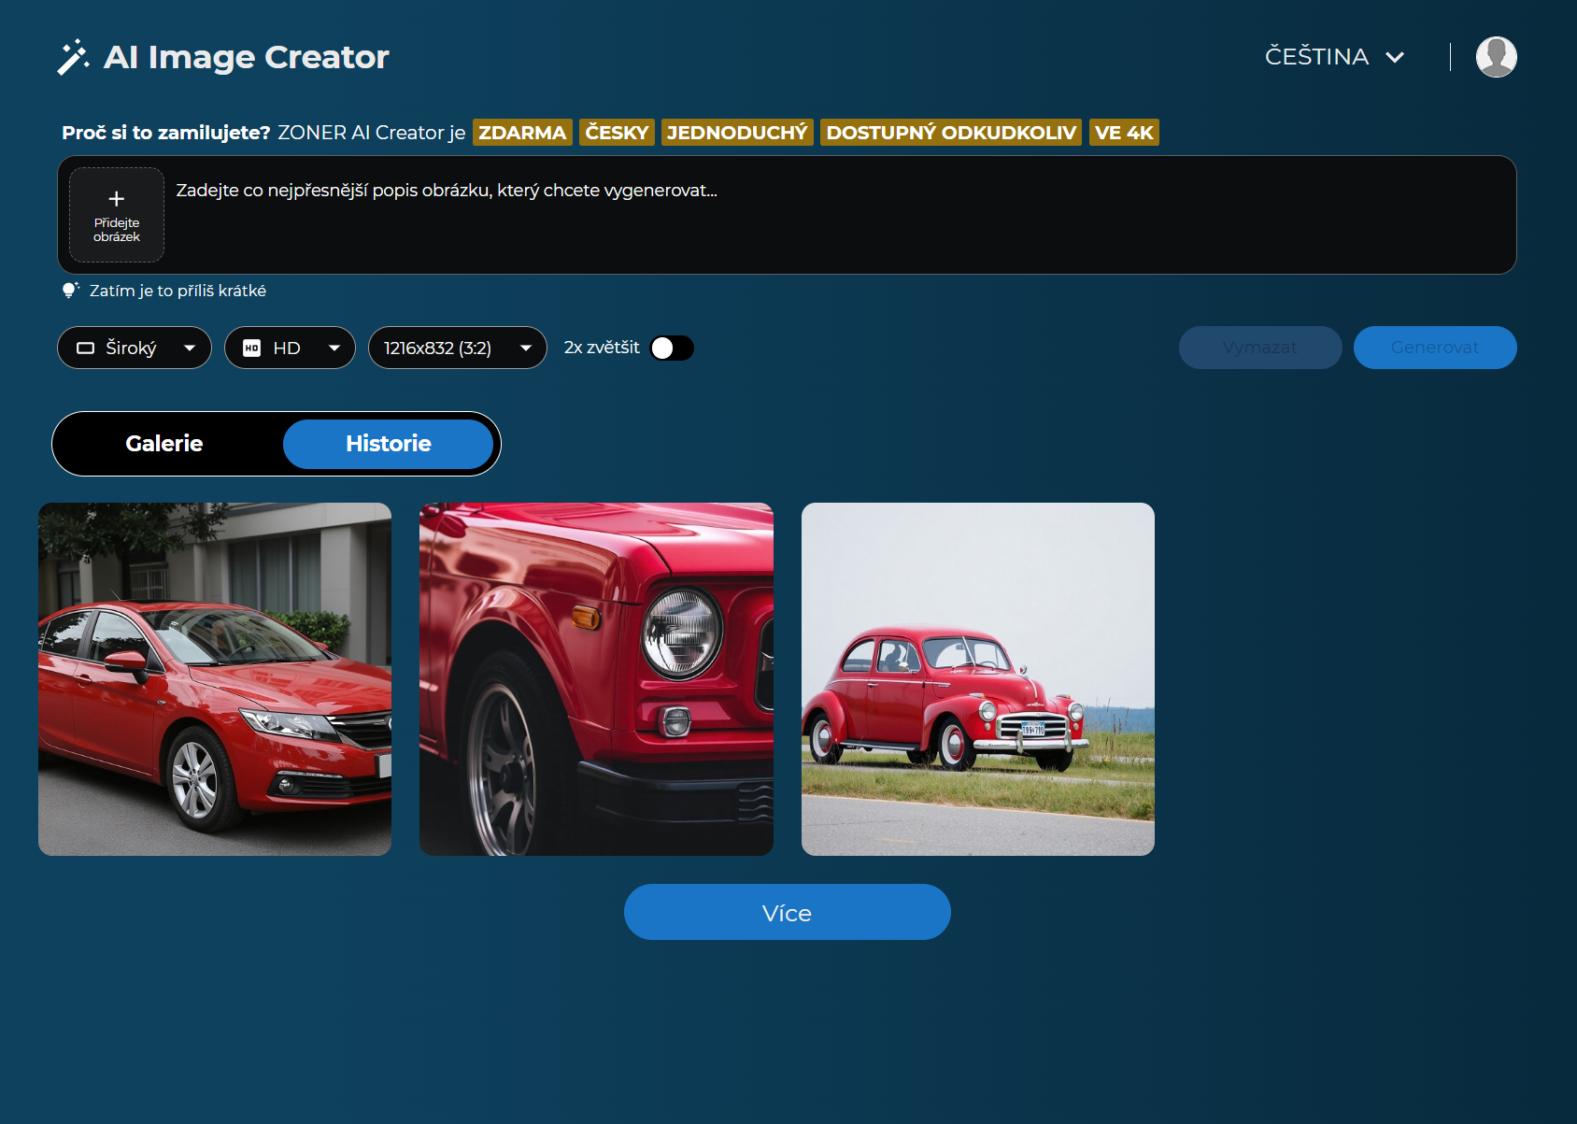Open the HD quality dropdown arrow

tap(334, 349)
